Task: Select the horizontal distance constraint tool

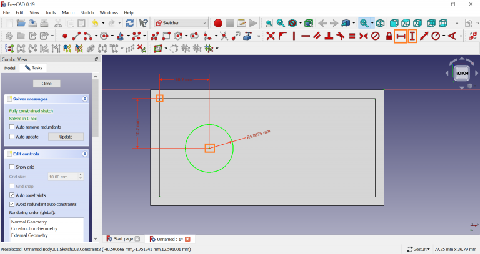Action: (401, 36)
